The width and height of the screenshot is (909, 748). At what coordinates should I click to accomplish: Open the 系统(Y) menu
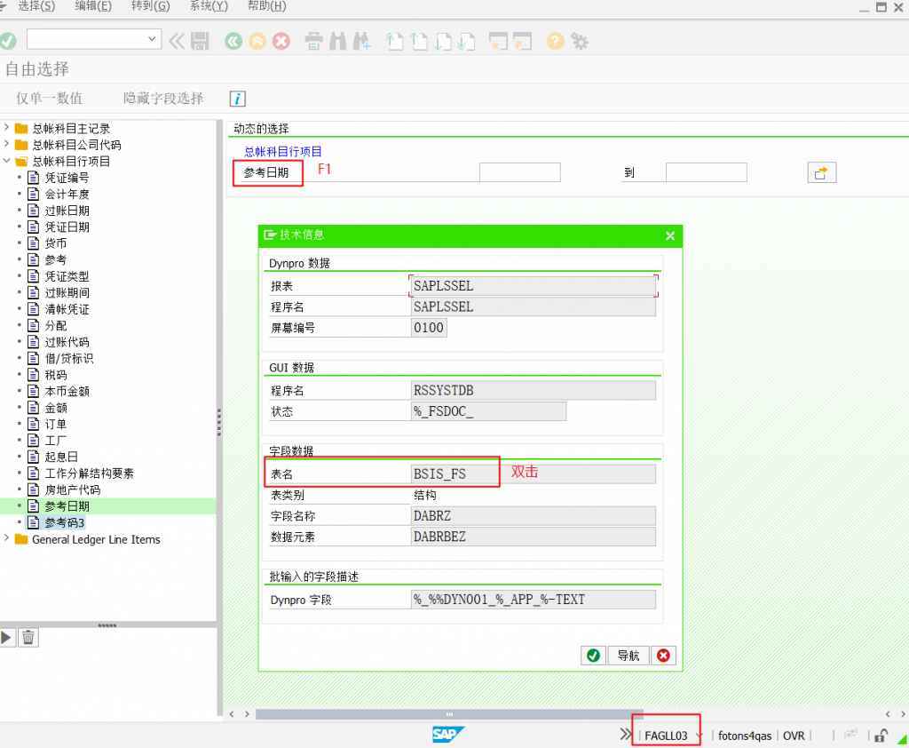[x=207, y=6]
